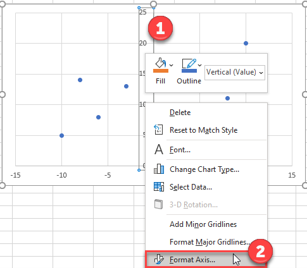307x268 pixels.
Task: Click the horizontal axis label -10
Action: click(x=61, y=175)
